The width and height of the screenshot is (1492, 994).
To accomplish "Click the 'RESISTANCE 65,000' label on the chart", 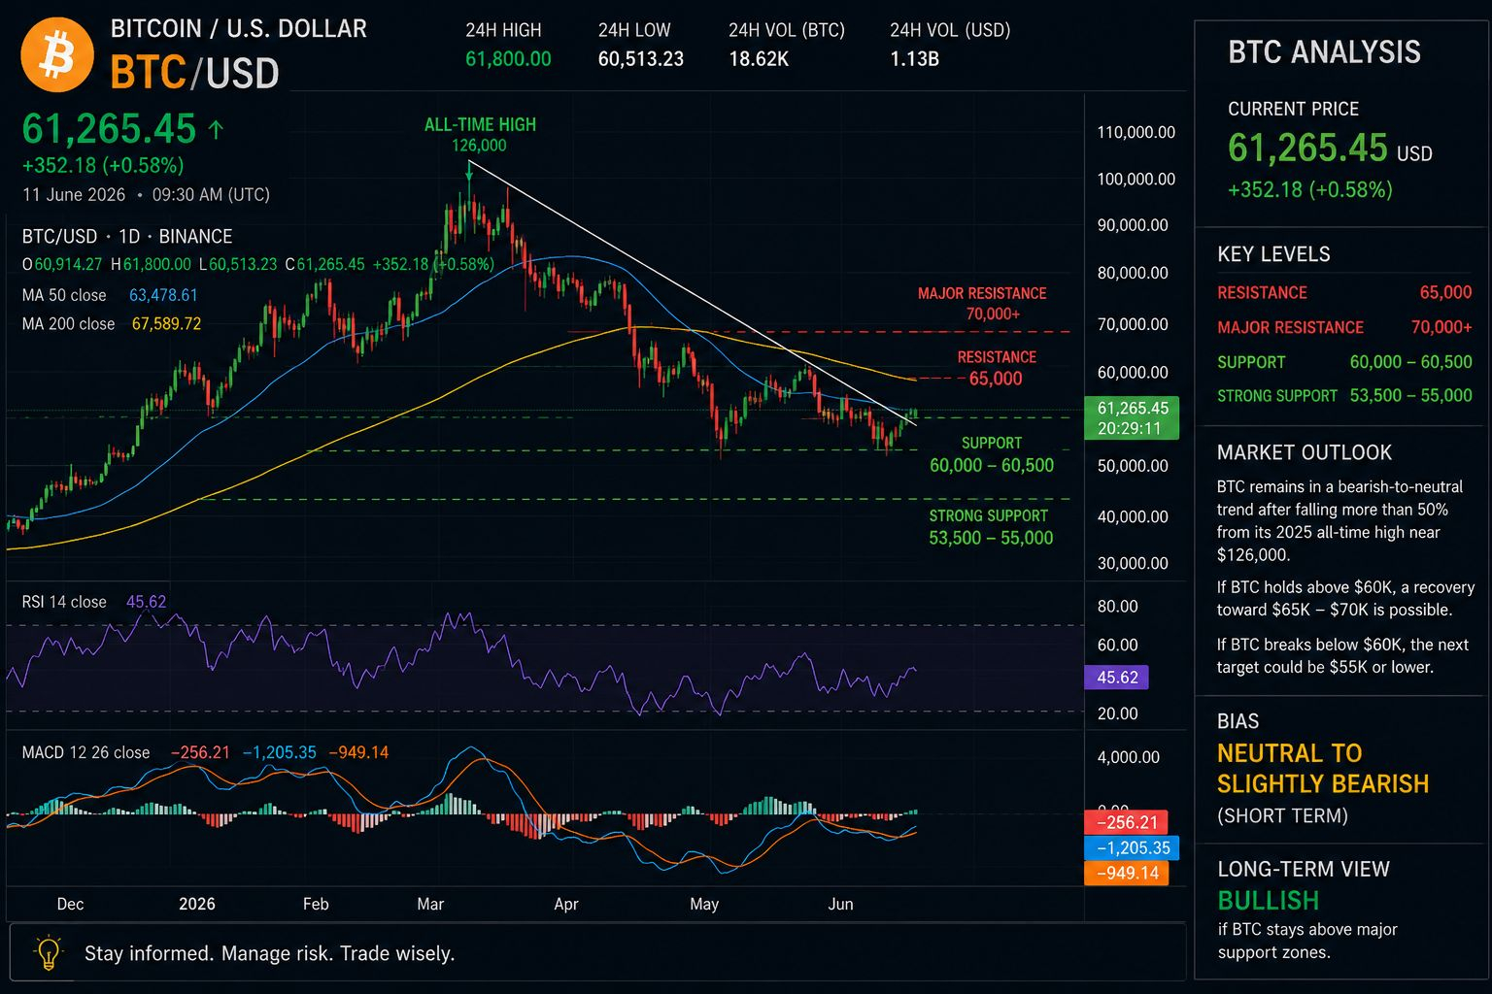I will (x=996, y=368).
